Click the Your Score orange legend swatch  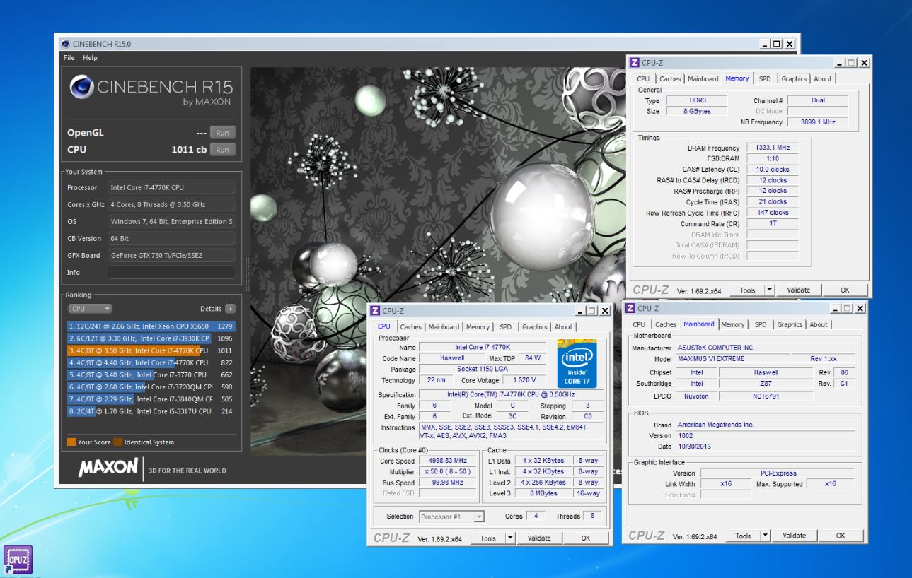[71, 442]
